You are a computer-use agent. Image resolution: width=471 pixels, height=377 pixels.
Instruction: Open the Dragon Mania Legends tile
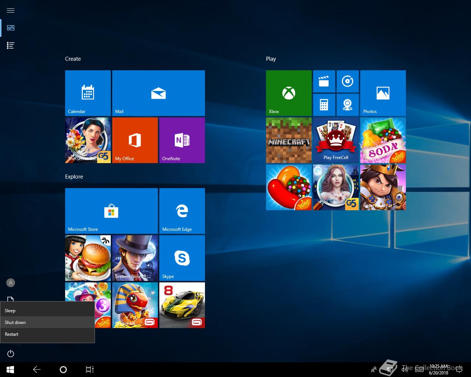[135, 305]
